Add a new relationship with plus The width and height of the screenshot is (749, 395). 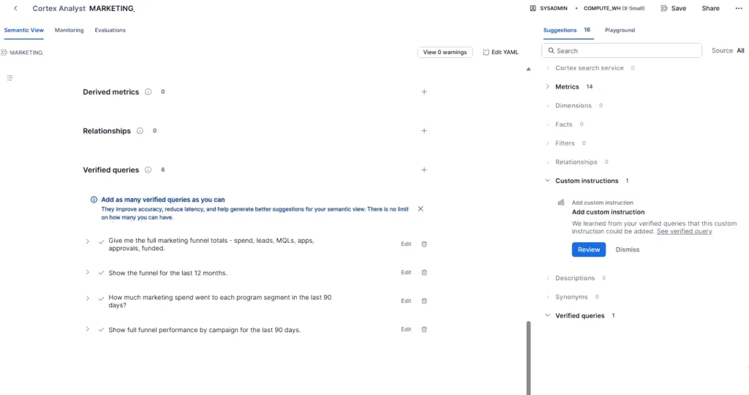(424, 131)
